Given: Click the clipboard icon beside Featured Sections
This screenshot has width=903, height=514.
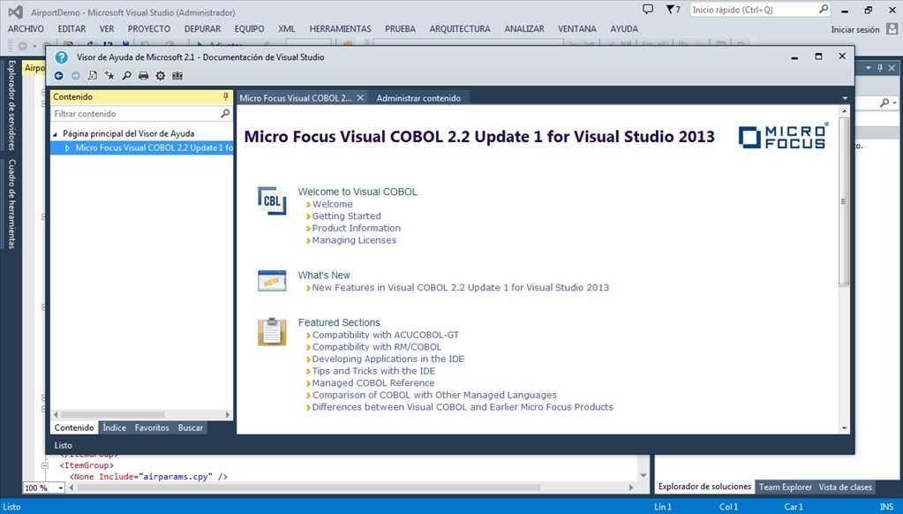Looking at the screenshot, I should click(272, 331).
